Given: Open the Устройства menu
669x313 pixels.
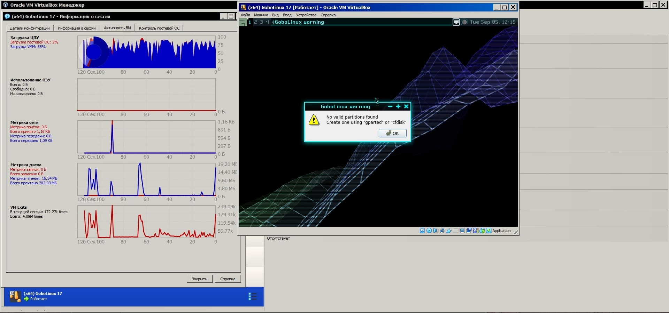Looking at the screenshot, I should 306,15.
